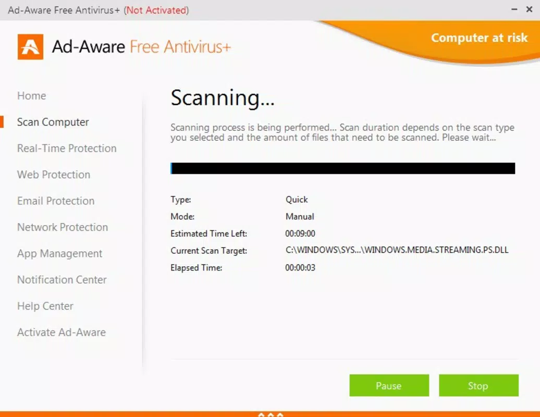Click estimated time left 00:09:00
Image resolution: width=540 pixels, height=417 pixels.
tap(300, 234)
